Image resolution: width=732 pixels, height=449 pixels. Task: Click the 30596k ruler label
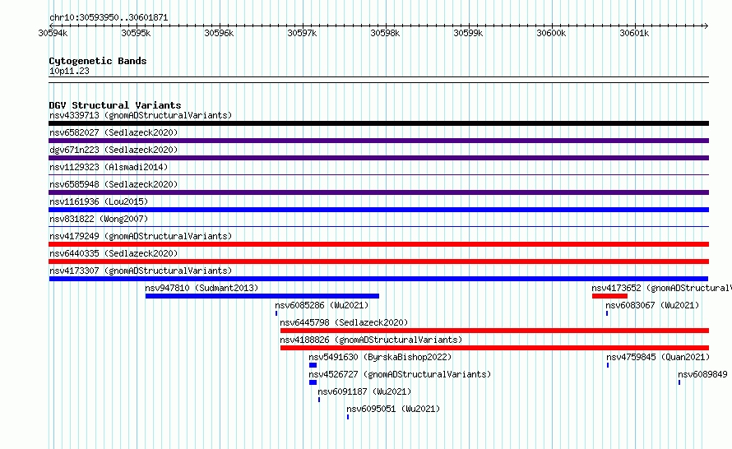point(219,33)
